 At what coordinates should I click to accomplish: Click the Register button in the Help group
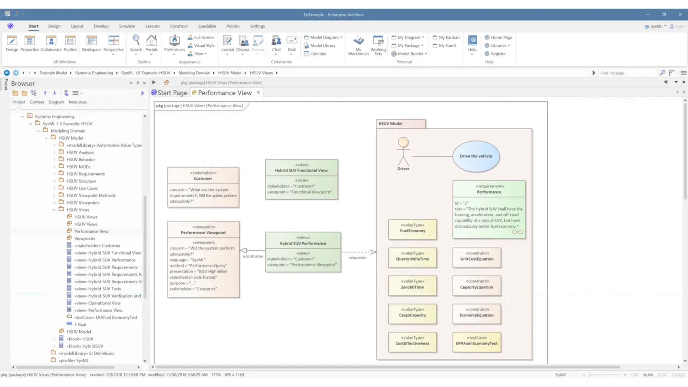(x=498, y=53)
